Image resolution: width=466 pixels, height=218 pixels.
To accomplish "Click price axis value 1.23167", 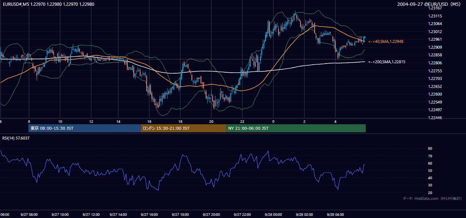I will (x=435, y=8).
